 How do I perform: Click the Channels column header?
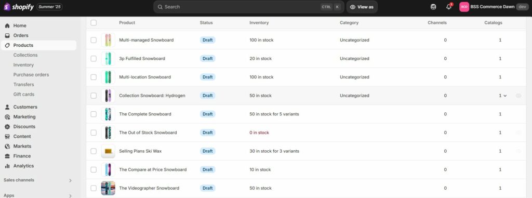pyautogui.click(x=437, y=23)
